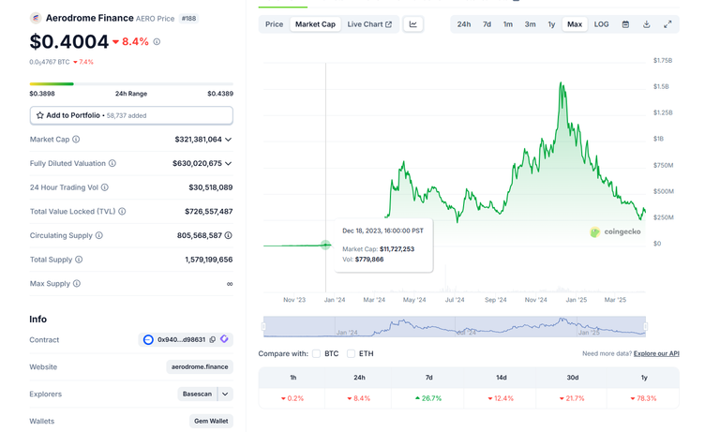Click the Base chain icon in contract
The height and width of the screenshot is (432, 720).
148,340
